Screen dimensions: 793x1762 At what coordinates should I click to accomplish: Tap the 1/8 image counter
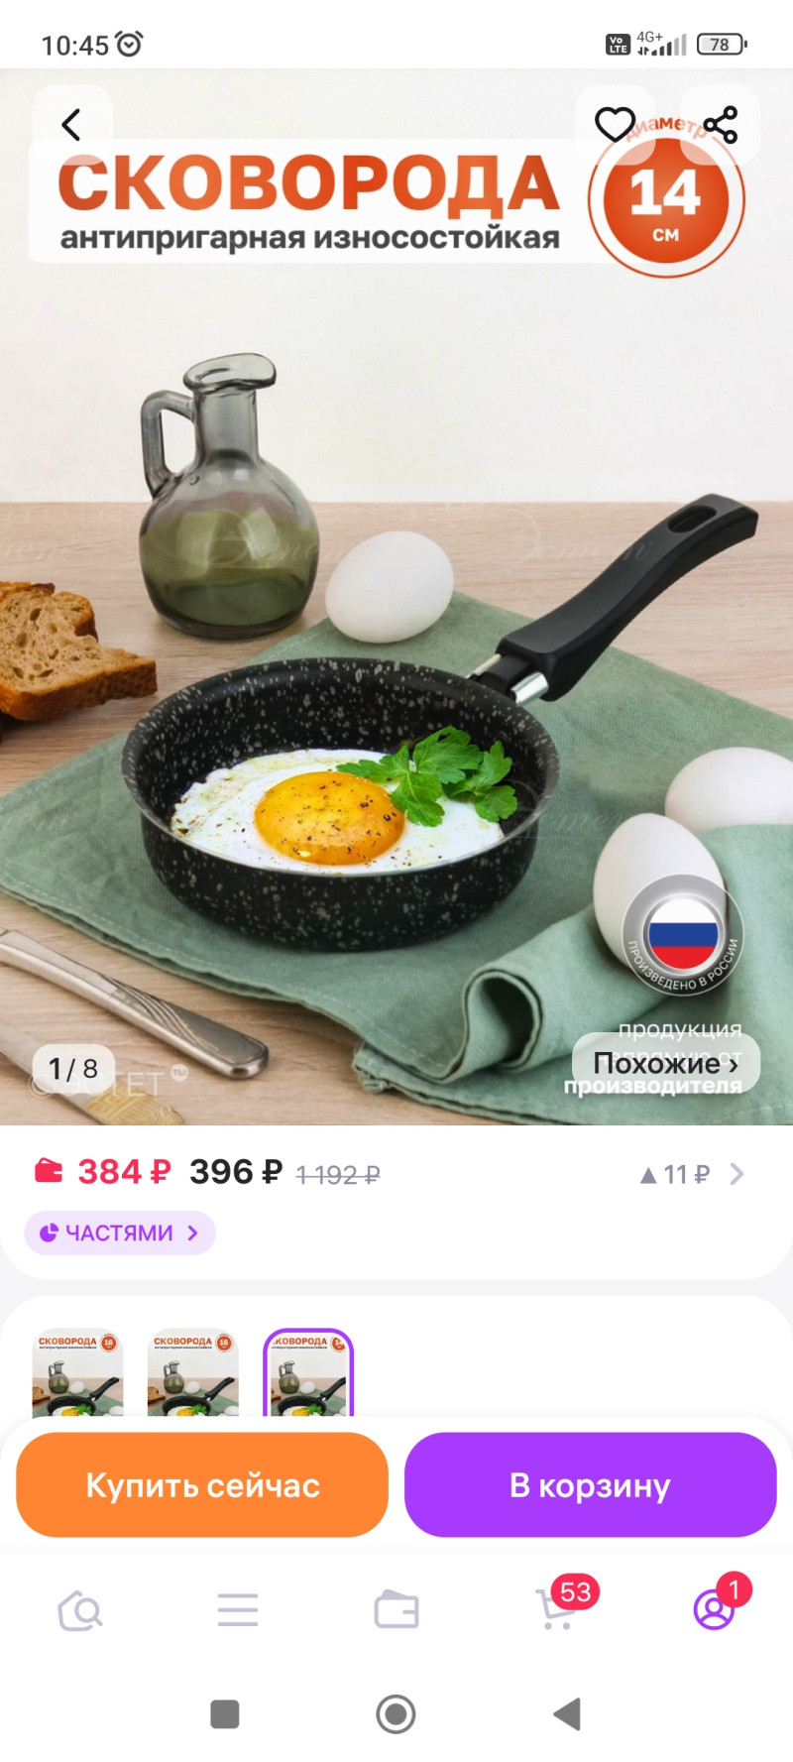(73, 1069)
